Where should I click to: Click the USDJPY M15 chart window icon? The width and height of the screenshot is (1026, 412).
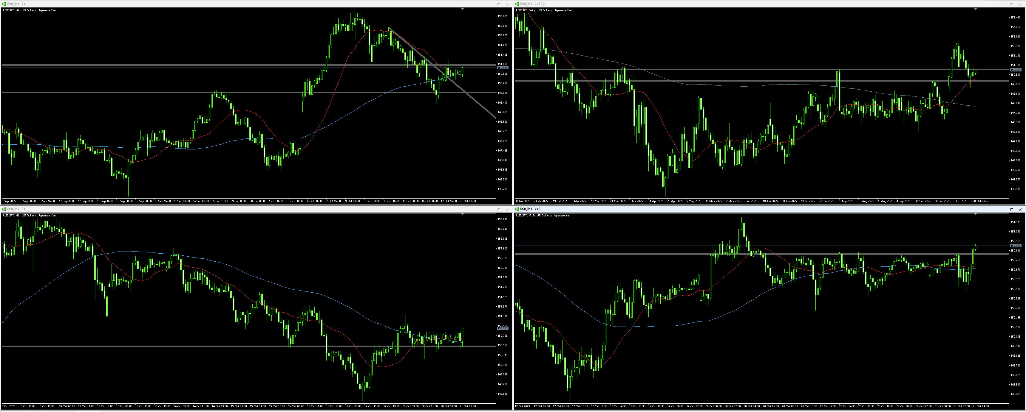(x=517, y=209)
